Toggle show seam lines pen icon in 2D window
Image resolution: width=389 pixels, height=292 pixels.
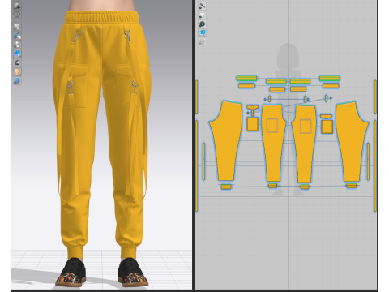point(202,6)
